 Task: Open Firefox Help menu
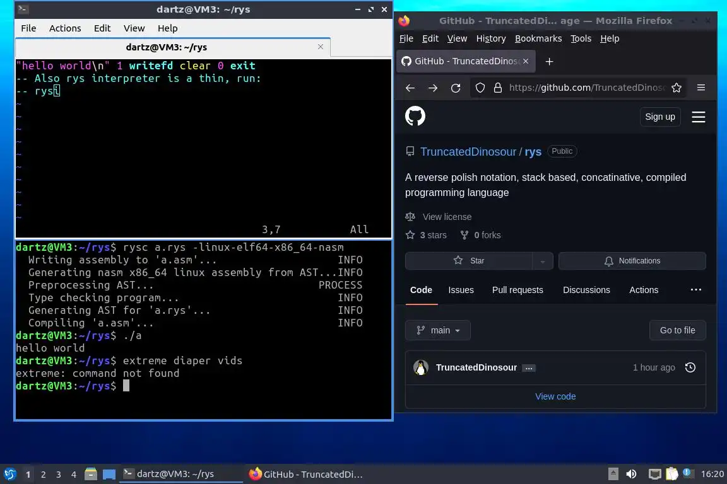pyautogui.click(x=610, y=38)
